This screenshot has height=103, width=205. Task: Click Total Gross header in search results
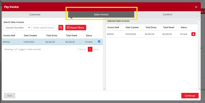tap(52, 36)
